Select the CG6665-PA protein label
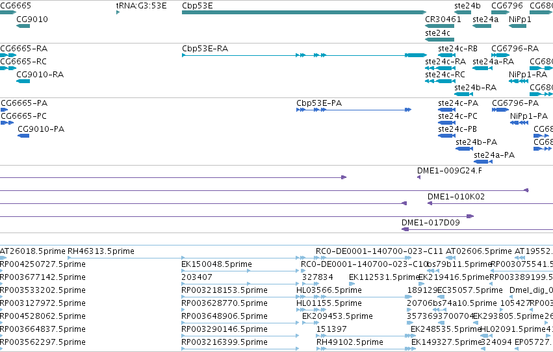This screenshot has height=352, width=553. coord(24,103)
